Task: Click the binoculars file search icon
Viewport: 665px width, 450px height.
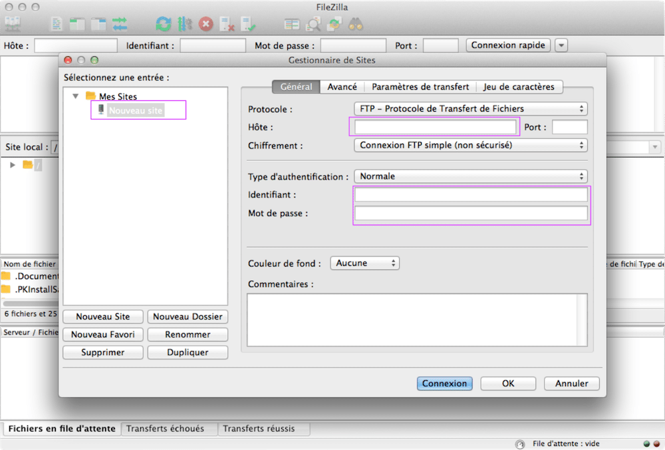Action: tap(356, 25)
